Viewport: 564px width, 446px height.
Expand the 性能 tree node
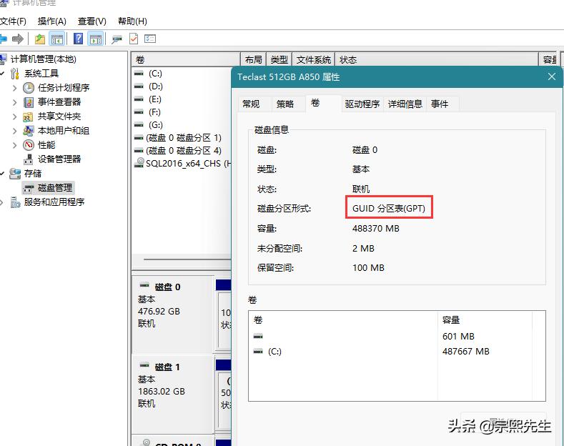[x=14, y=145]
